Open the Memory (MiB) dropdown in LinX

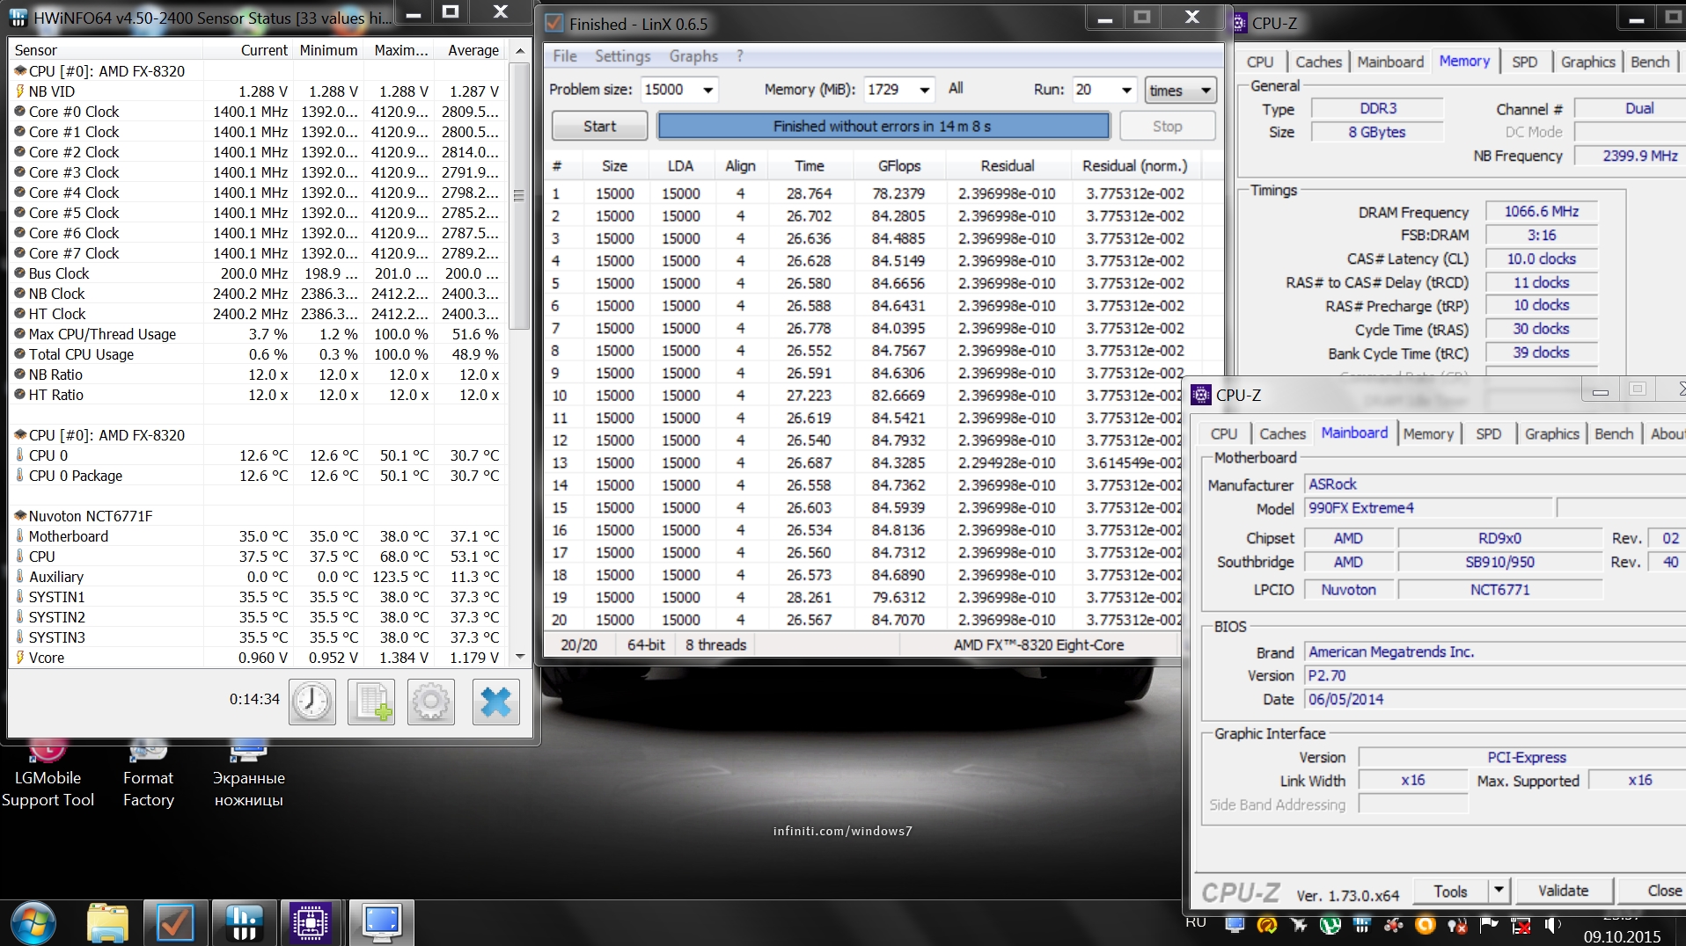[x=924, y=90]
